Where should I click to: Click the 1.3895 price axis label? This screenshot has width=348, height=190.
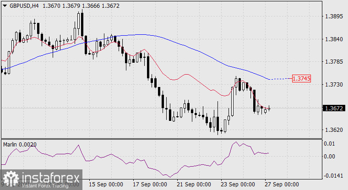pos(333,16)
